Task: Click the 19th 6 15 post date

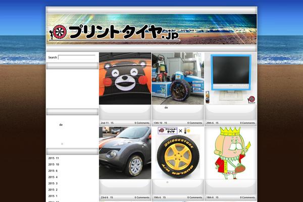Action: pos(160,197)
